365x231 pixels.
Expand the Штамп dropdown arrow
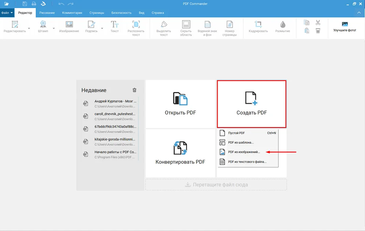click(x=54, y=28)
